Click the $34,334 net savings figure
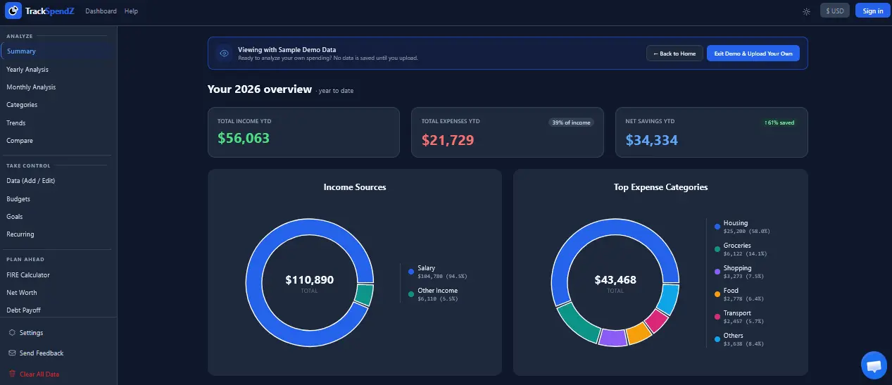The height and width of the screenshot is (385, 892). [x=652, y=140]
